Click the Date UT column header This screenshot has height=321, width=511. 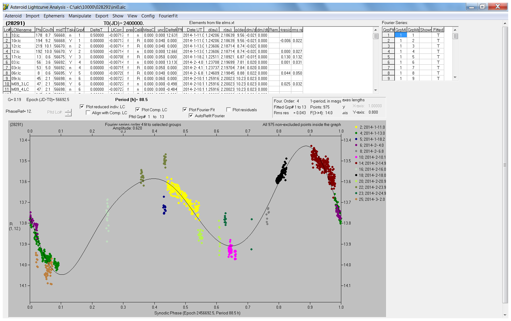click(x=194, y=30)
